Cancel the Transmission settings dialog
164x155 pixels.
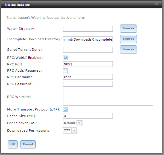(x=28, y=144)
